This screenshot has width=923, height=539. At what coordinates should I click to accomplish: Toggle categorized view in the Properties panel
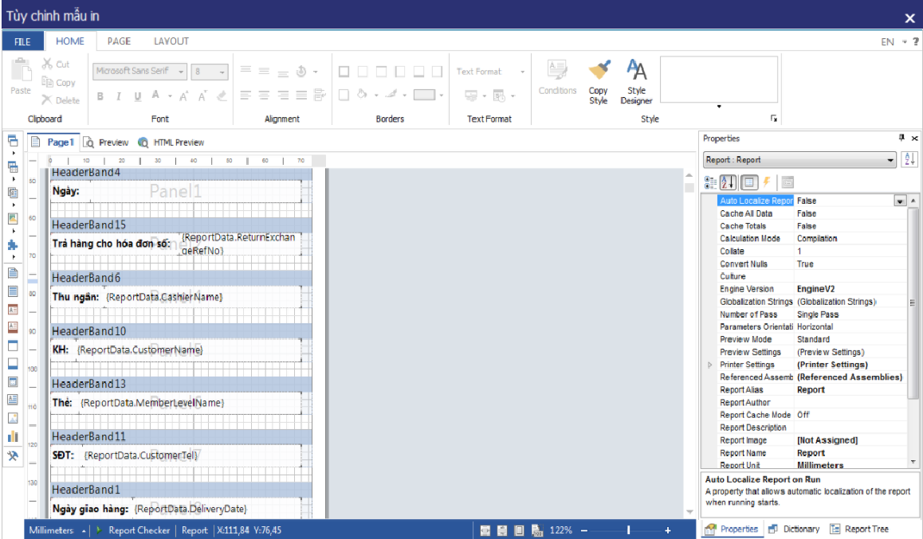[x=710, y=182]
